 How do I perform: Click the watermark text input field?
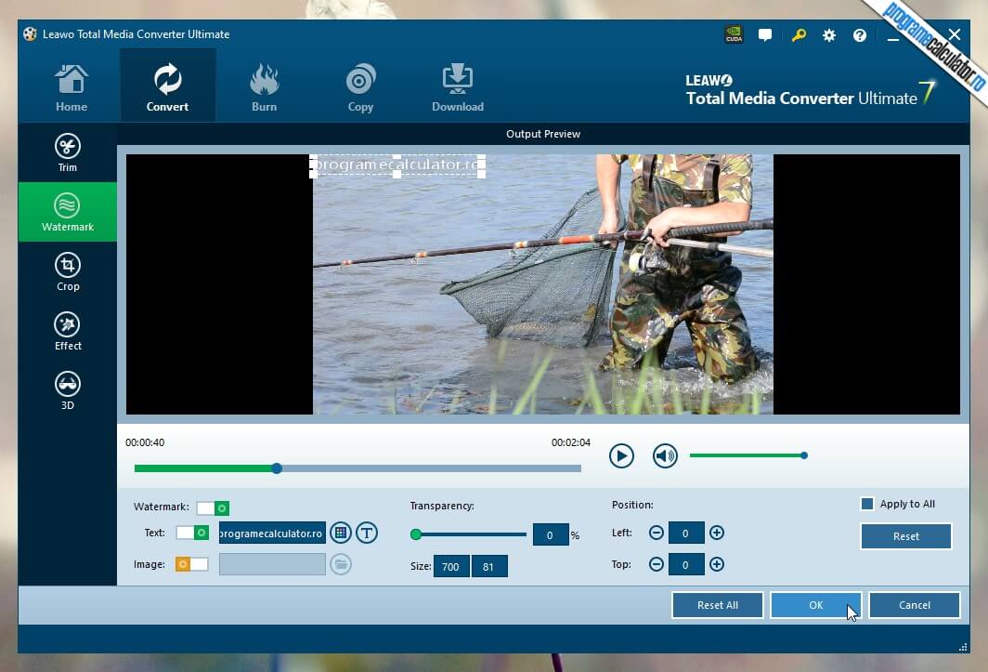point(272,533)
